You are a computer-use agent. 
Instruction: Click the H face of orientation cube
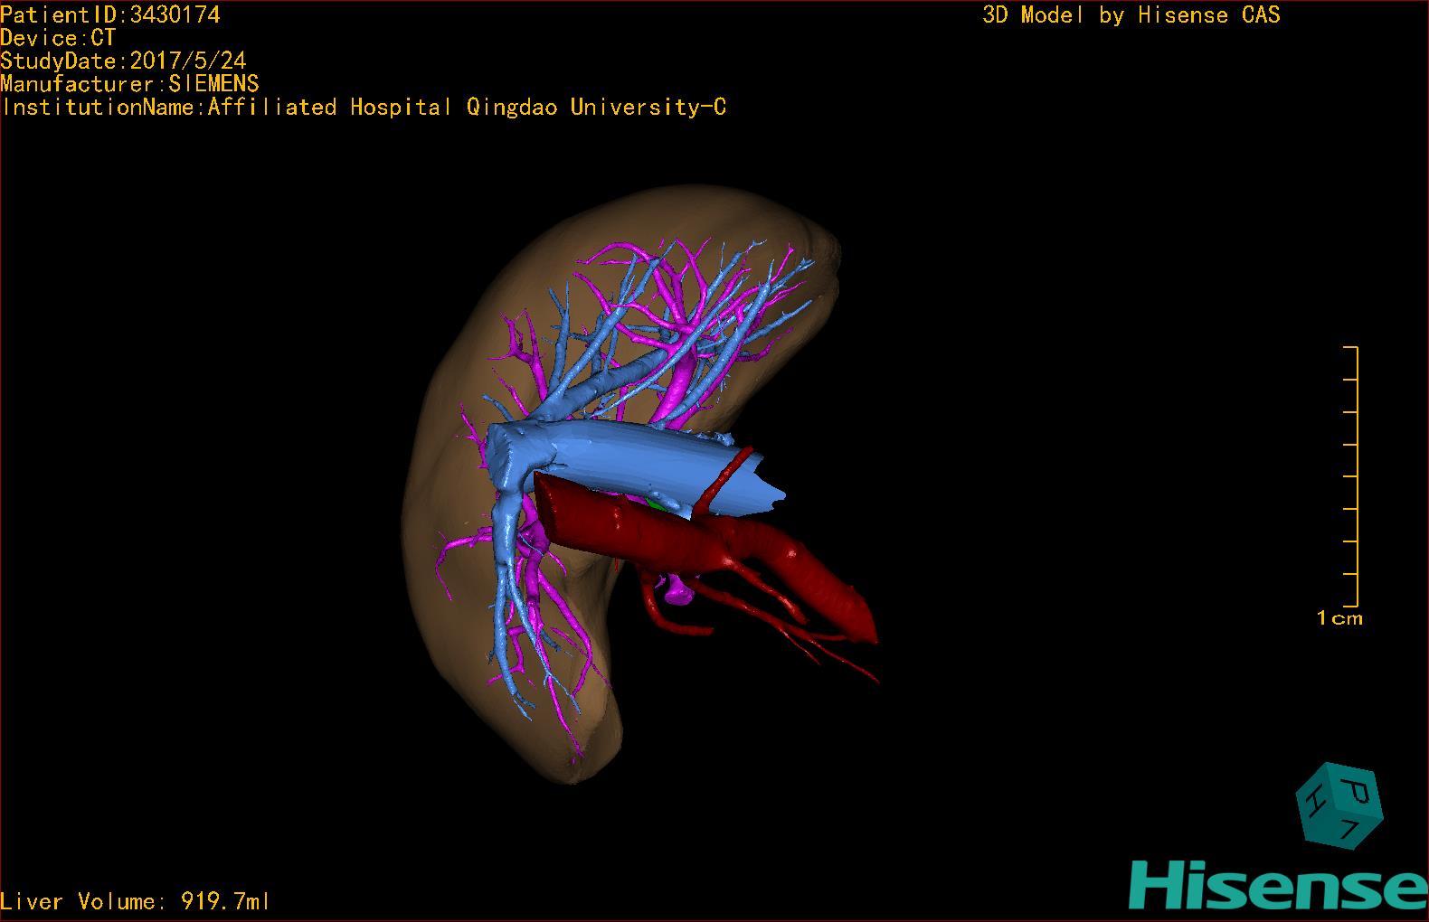(1313, 803)
